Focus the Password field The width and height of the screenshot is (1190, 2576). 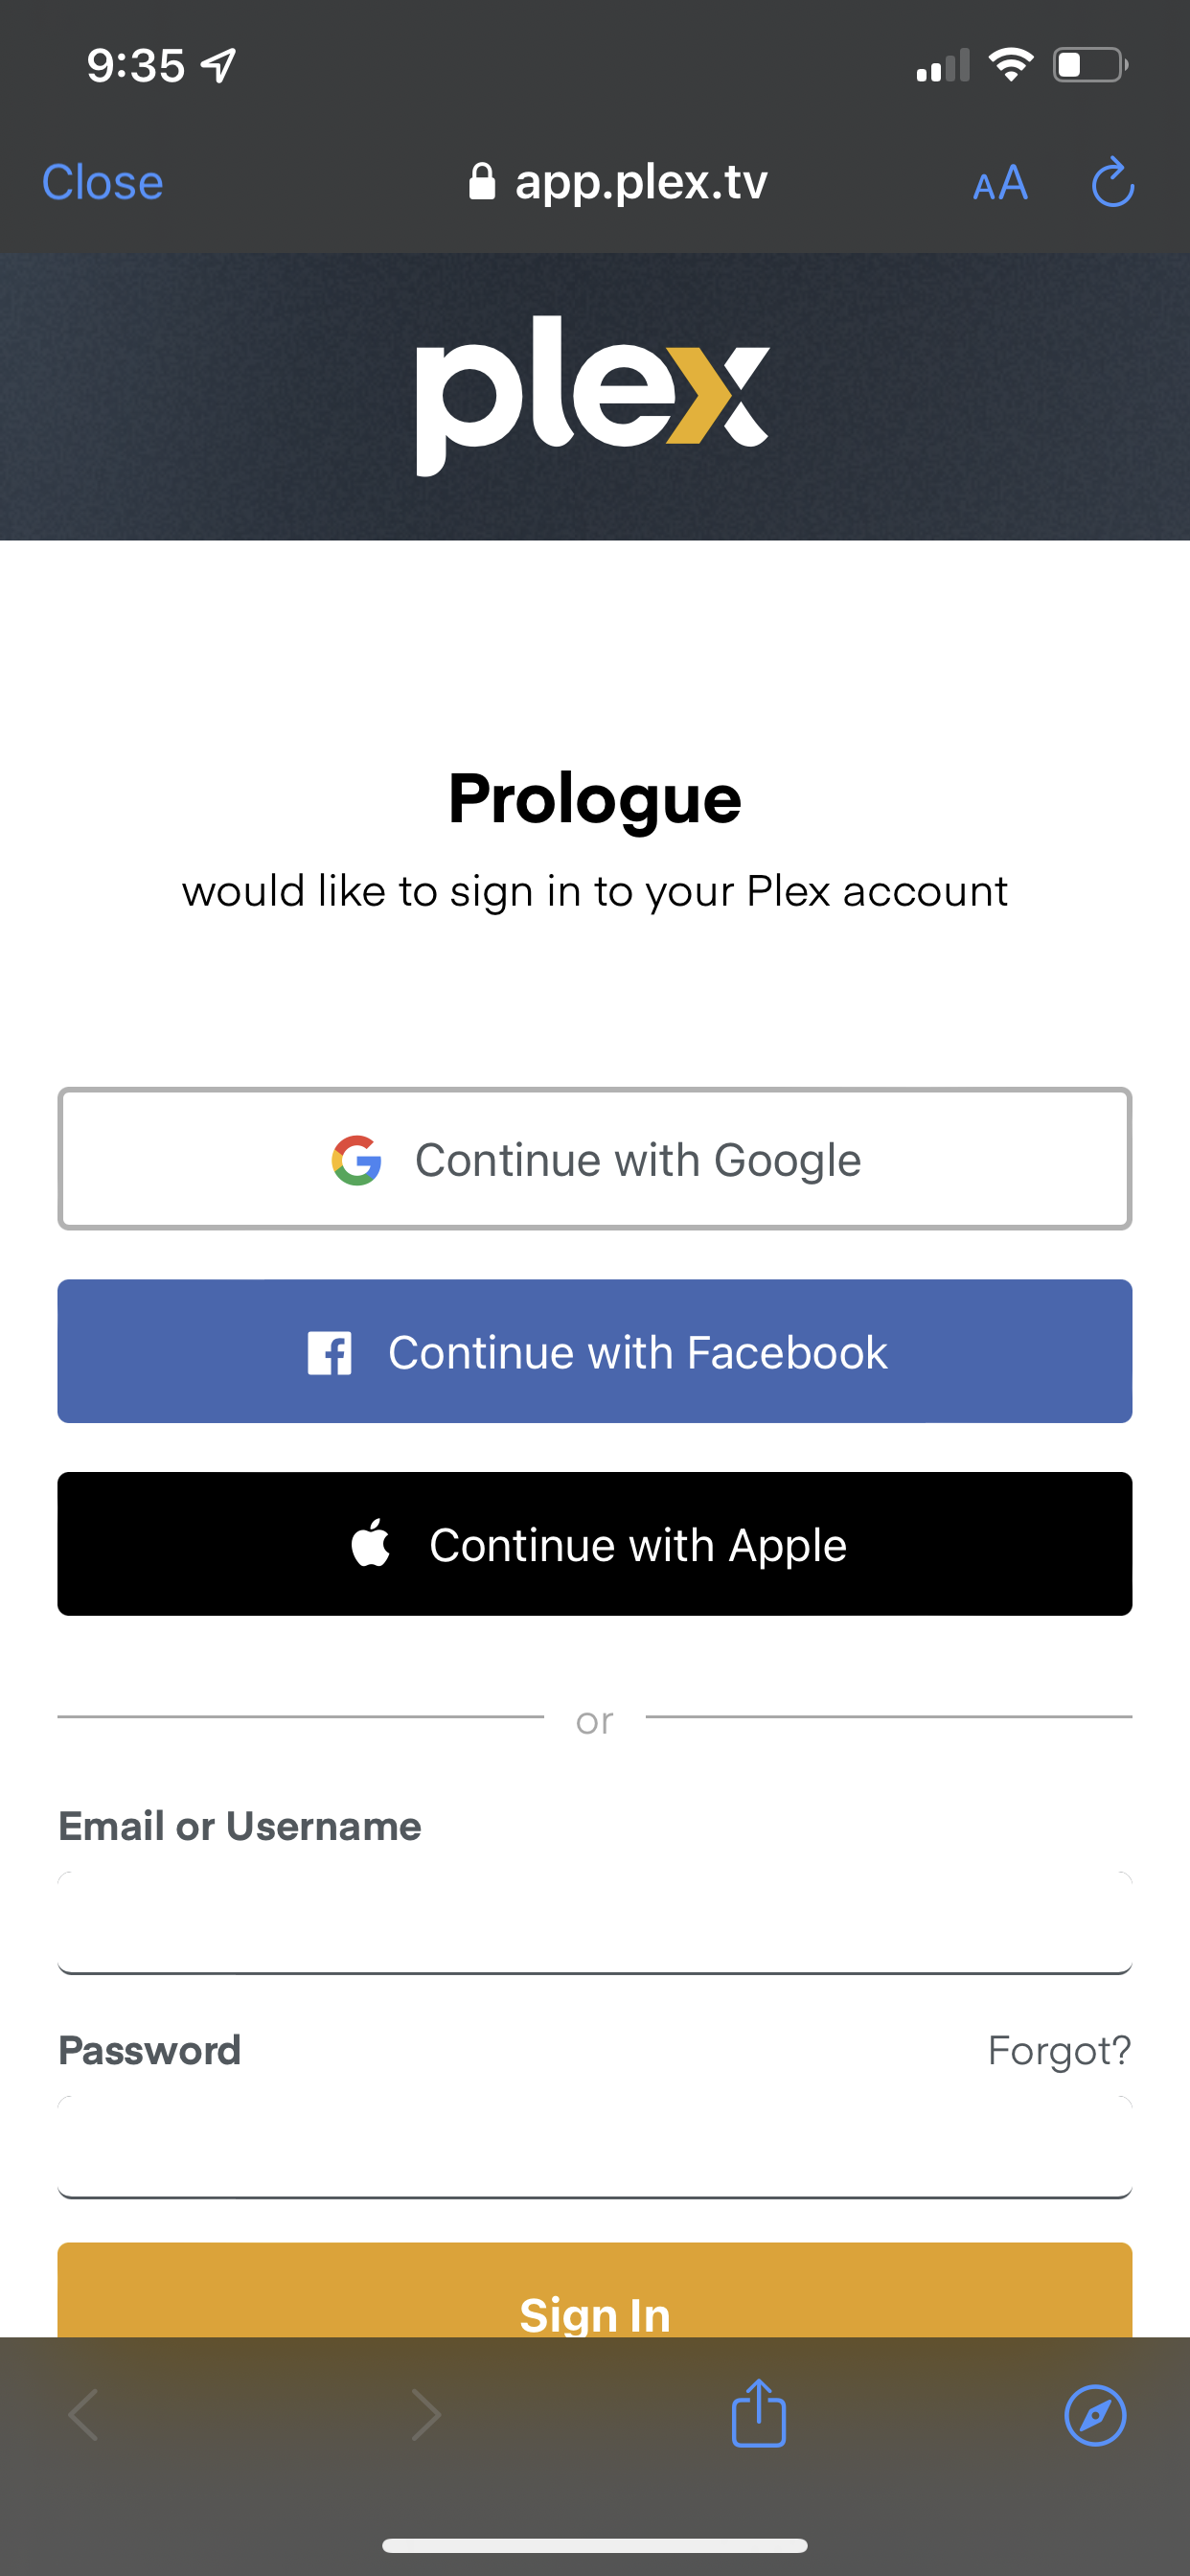594,2146
